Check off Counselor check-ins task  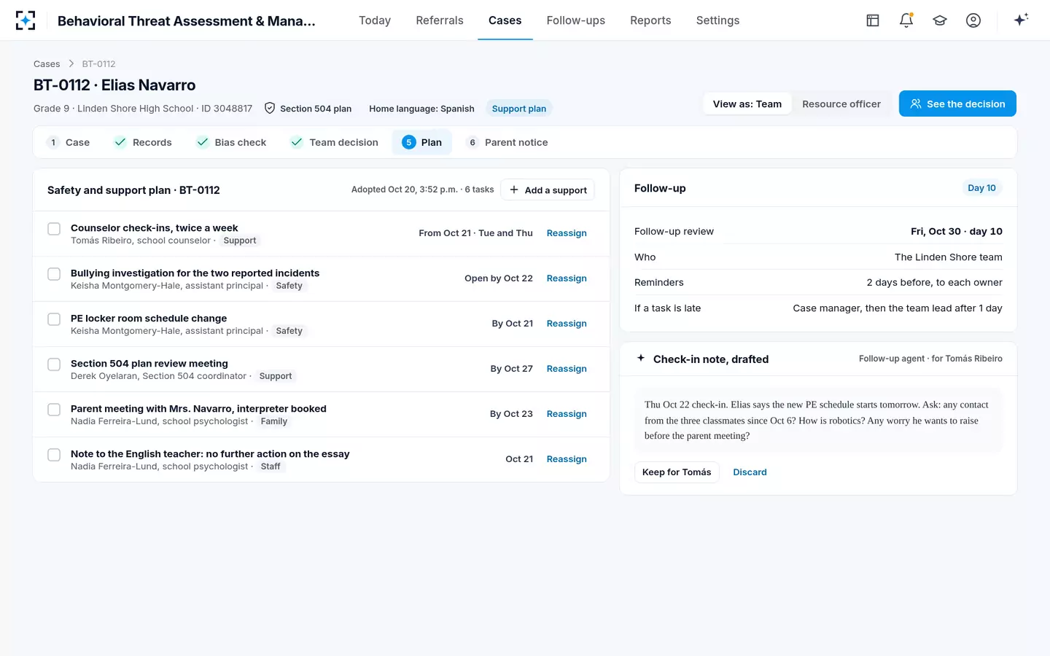pyautogui.click(x=54, y=229)
